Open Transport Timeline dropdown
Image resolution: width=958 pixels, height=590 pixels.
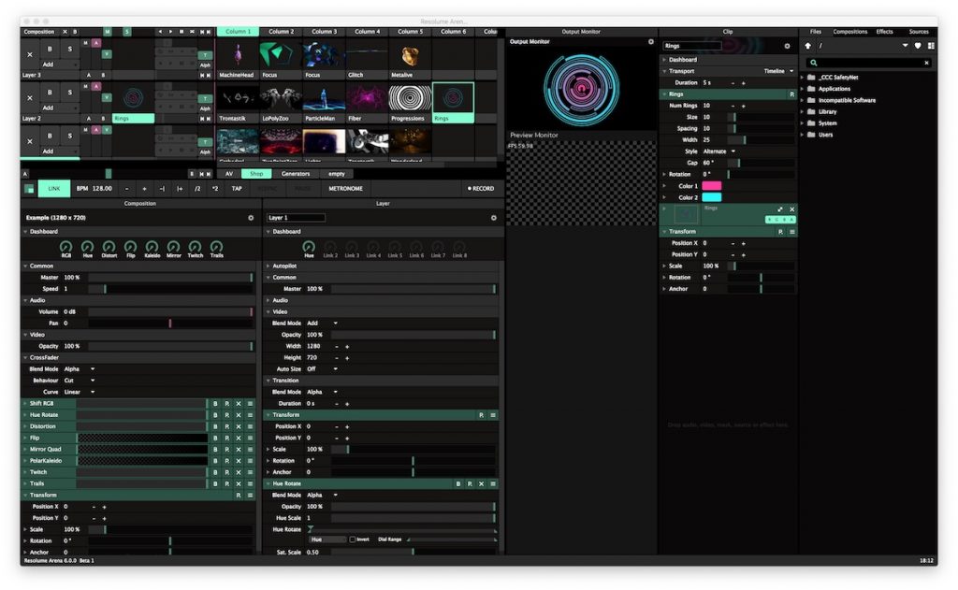click(x=779, y=71)
